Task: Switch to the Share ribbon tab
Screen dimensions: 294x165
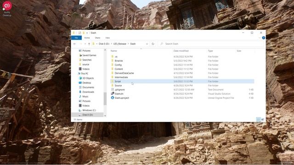Action: pyautogui.click(x=97, y=38)
